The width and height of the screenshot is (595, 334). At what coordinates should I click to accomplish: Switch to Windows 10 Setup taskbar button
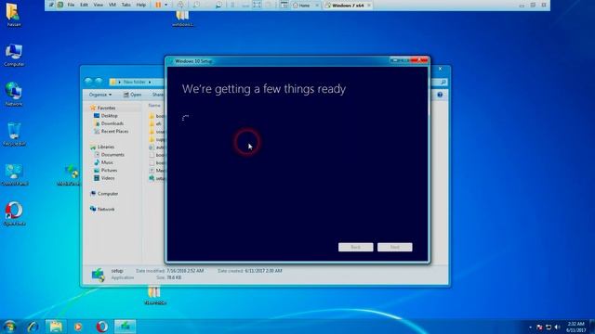pyautogui.click(x=125, y=327)
